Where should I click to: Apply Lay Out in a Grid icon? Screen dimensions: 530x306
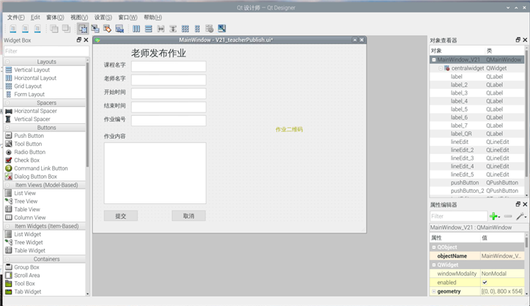click(x=185, y=29)
